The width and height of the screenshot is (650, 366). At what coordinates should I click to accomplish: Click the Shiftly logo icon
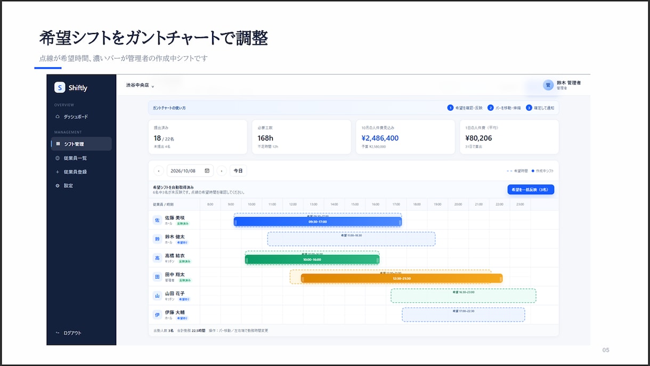[60, 88]
